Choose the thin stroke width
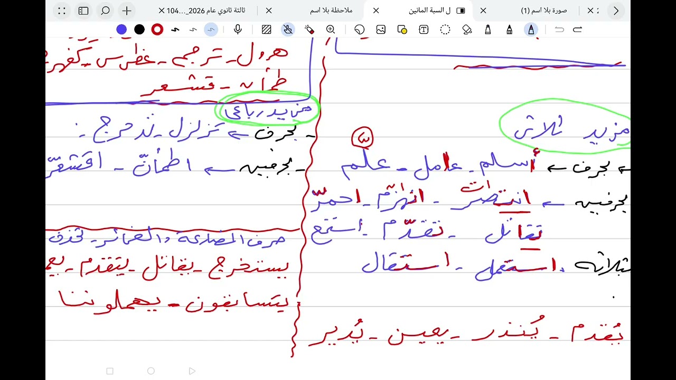 (193, 30)
